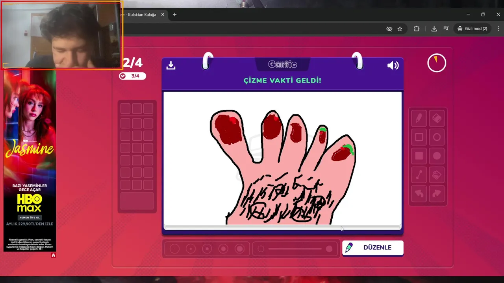Select the second smallest brush size
The height and width of the screenshot is (283, 504).
(x=191, y=249)
